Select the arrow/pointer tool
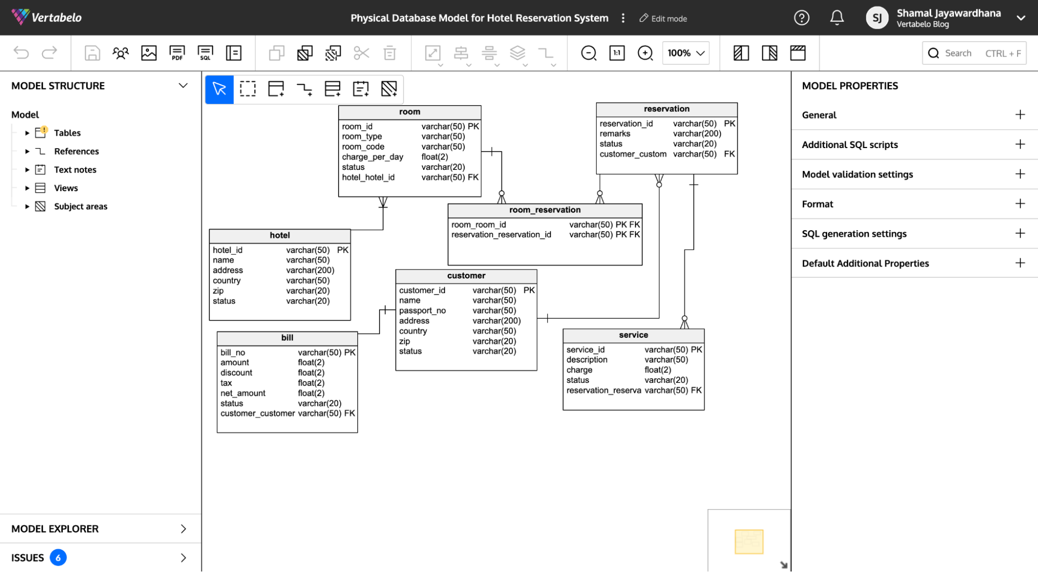 point(220,88)
